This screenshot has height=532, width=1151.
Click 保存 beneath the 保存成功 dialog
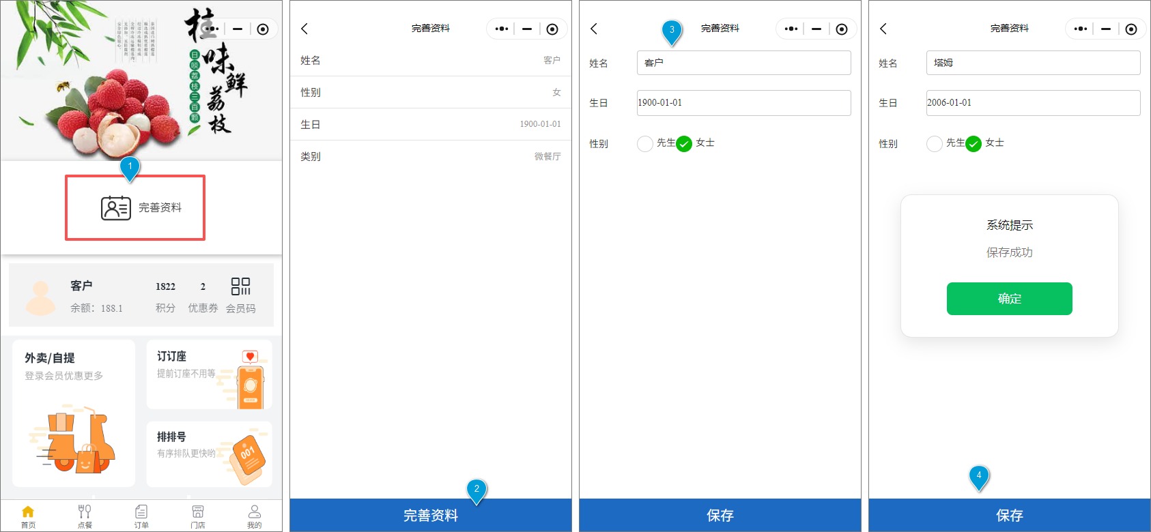pyautogui.click(x=1010, y=515)
